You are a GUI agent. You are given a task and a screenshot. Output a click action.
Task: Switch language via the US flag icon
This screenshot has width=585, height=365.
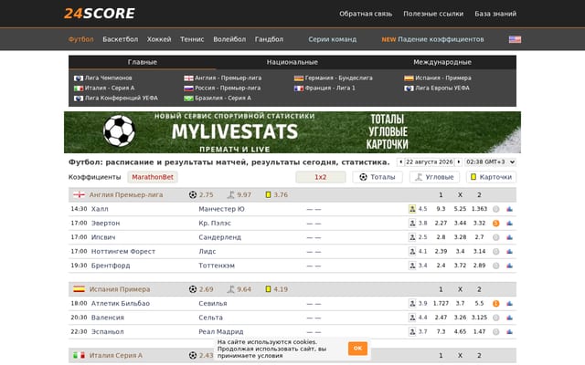[515, 39]
